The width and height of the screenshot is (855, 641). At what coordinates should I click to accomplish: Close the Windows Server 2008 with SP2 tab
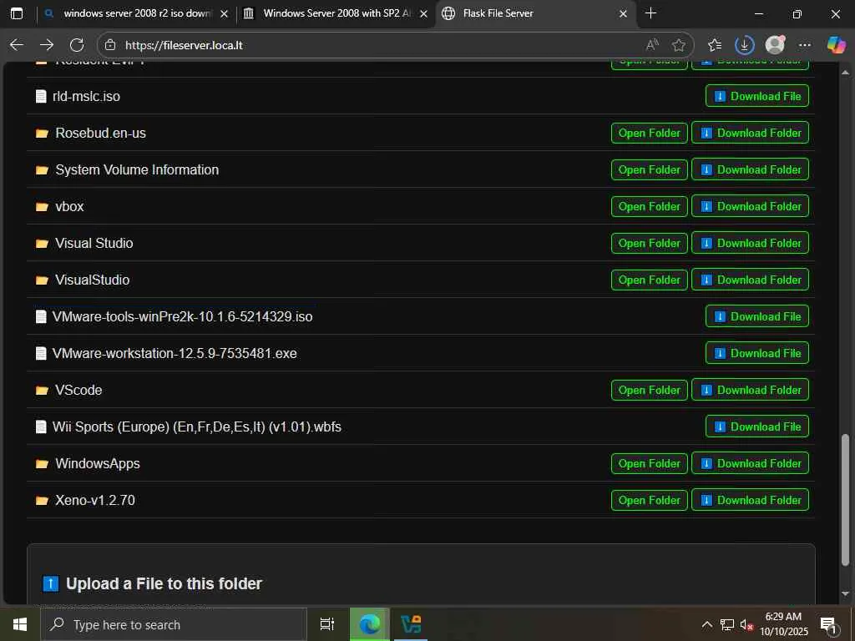click(x=423, y=14)
